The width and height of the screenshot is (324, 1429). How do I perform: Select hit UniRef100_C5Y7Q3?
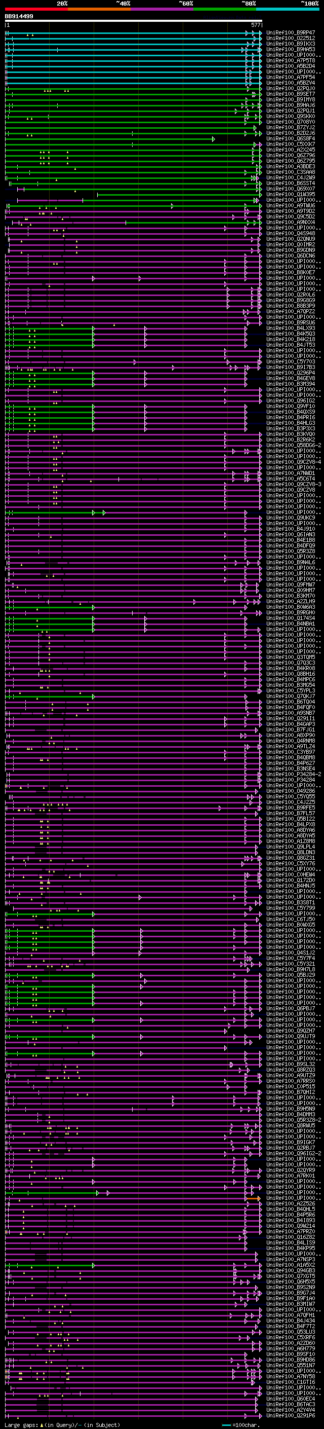click(291, 362)
